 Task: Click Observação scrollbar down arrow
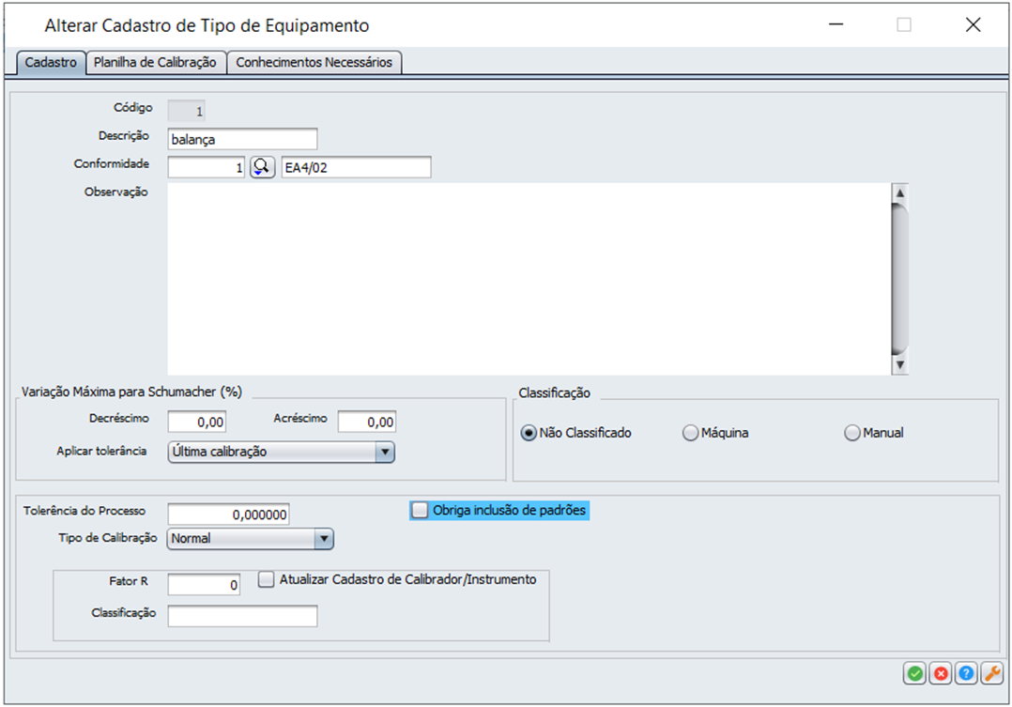click(x=899, y=365)
